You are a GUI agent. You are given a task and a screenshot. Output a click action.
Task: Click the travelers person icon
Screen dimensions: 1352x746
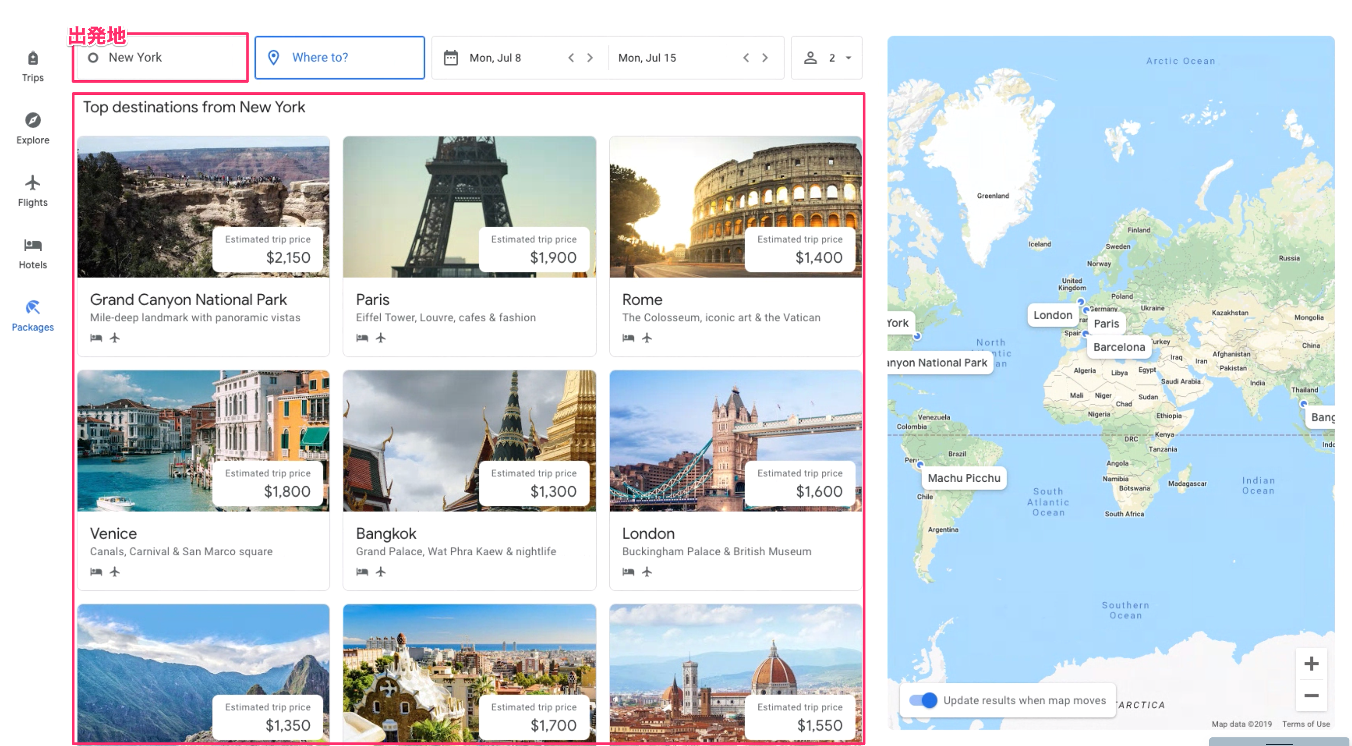[x=810, y=58]
